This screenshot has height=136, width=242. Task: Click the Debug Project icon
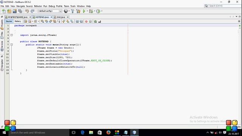pos(91,11)
